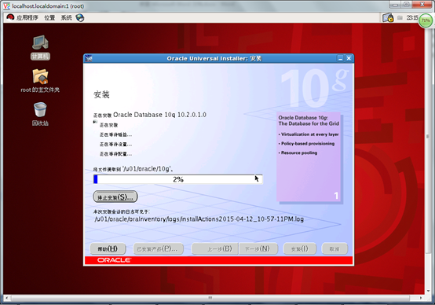Open root 的主文件夹 home folder icon
This screenshot has width=435, height=305.
40,80
